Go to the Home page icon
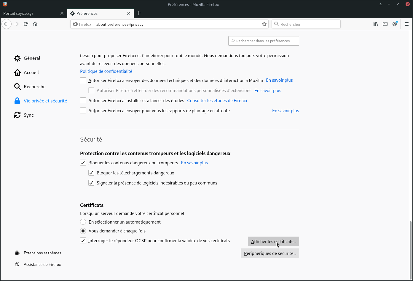The width and height of the screenshot is (413, 281). pos(35,24)
